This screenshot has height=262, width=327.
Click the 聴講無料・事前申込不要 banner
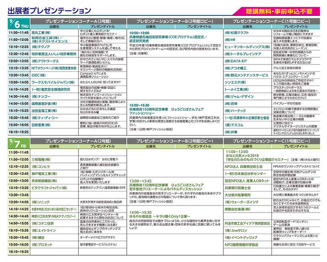[x=276, y=11]
